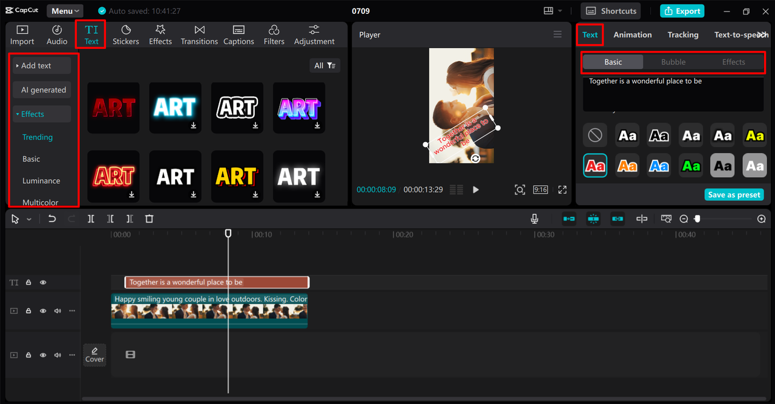Image resolution: width=775 pixels, height=404 pixels.
Task: Open the Filters panel
Action: pos(274,34)
